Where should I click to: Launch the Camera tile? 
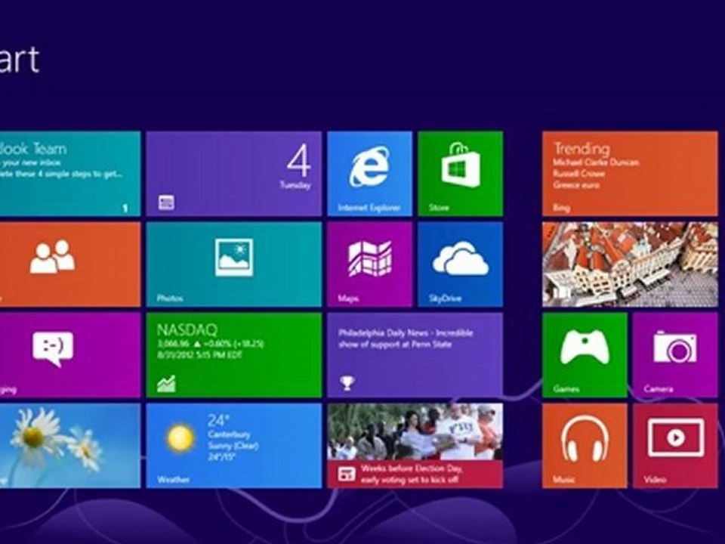(675, 355)
